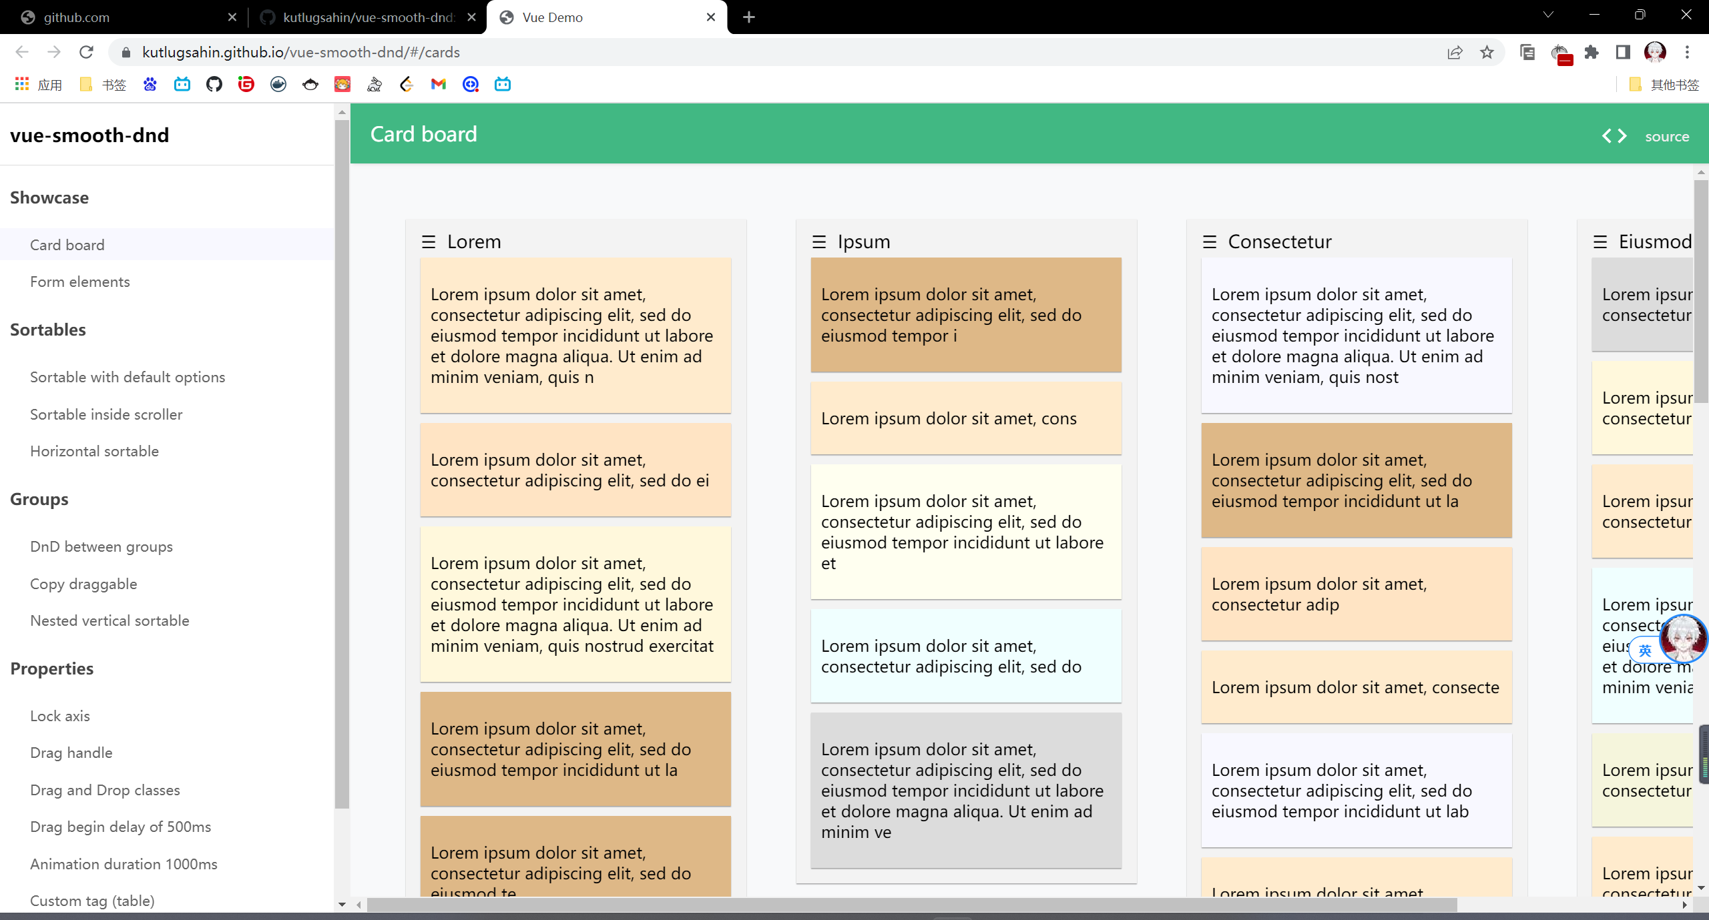Switch to the kutlugsahin/vue-smooth-dnd tab

(x=367, y=17)
